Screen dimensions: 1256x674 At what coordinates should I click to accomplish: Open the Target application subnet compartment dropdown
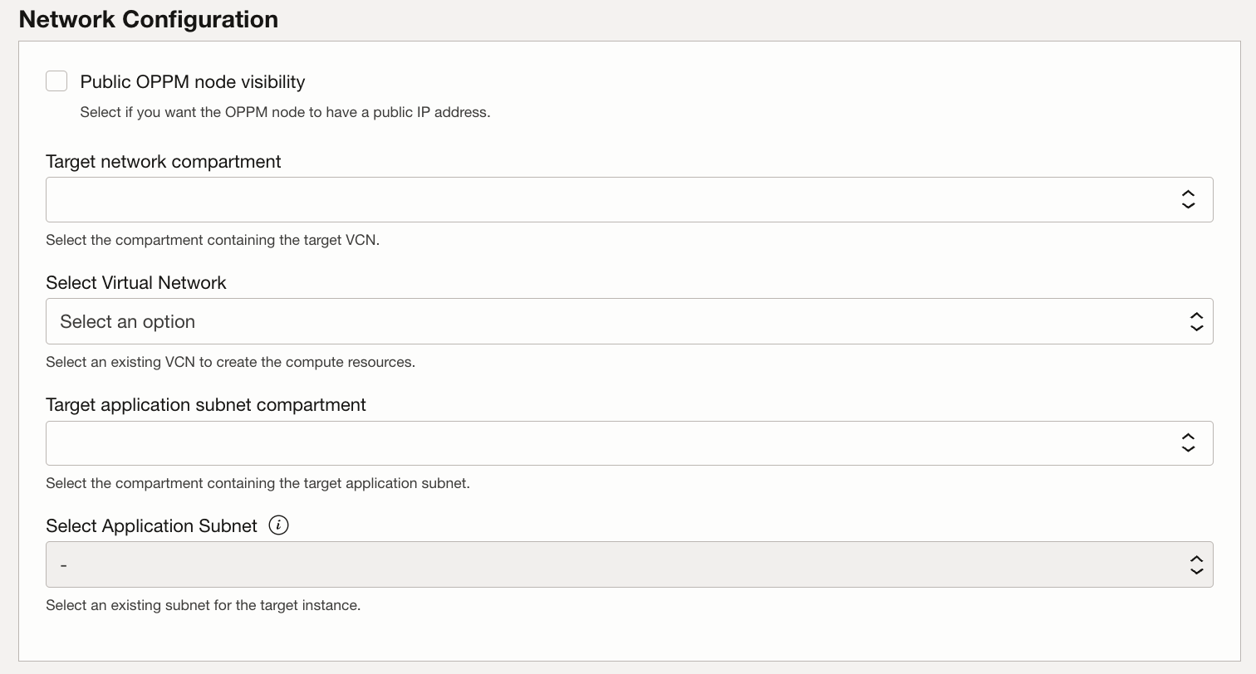(606, 443)
